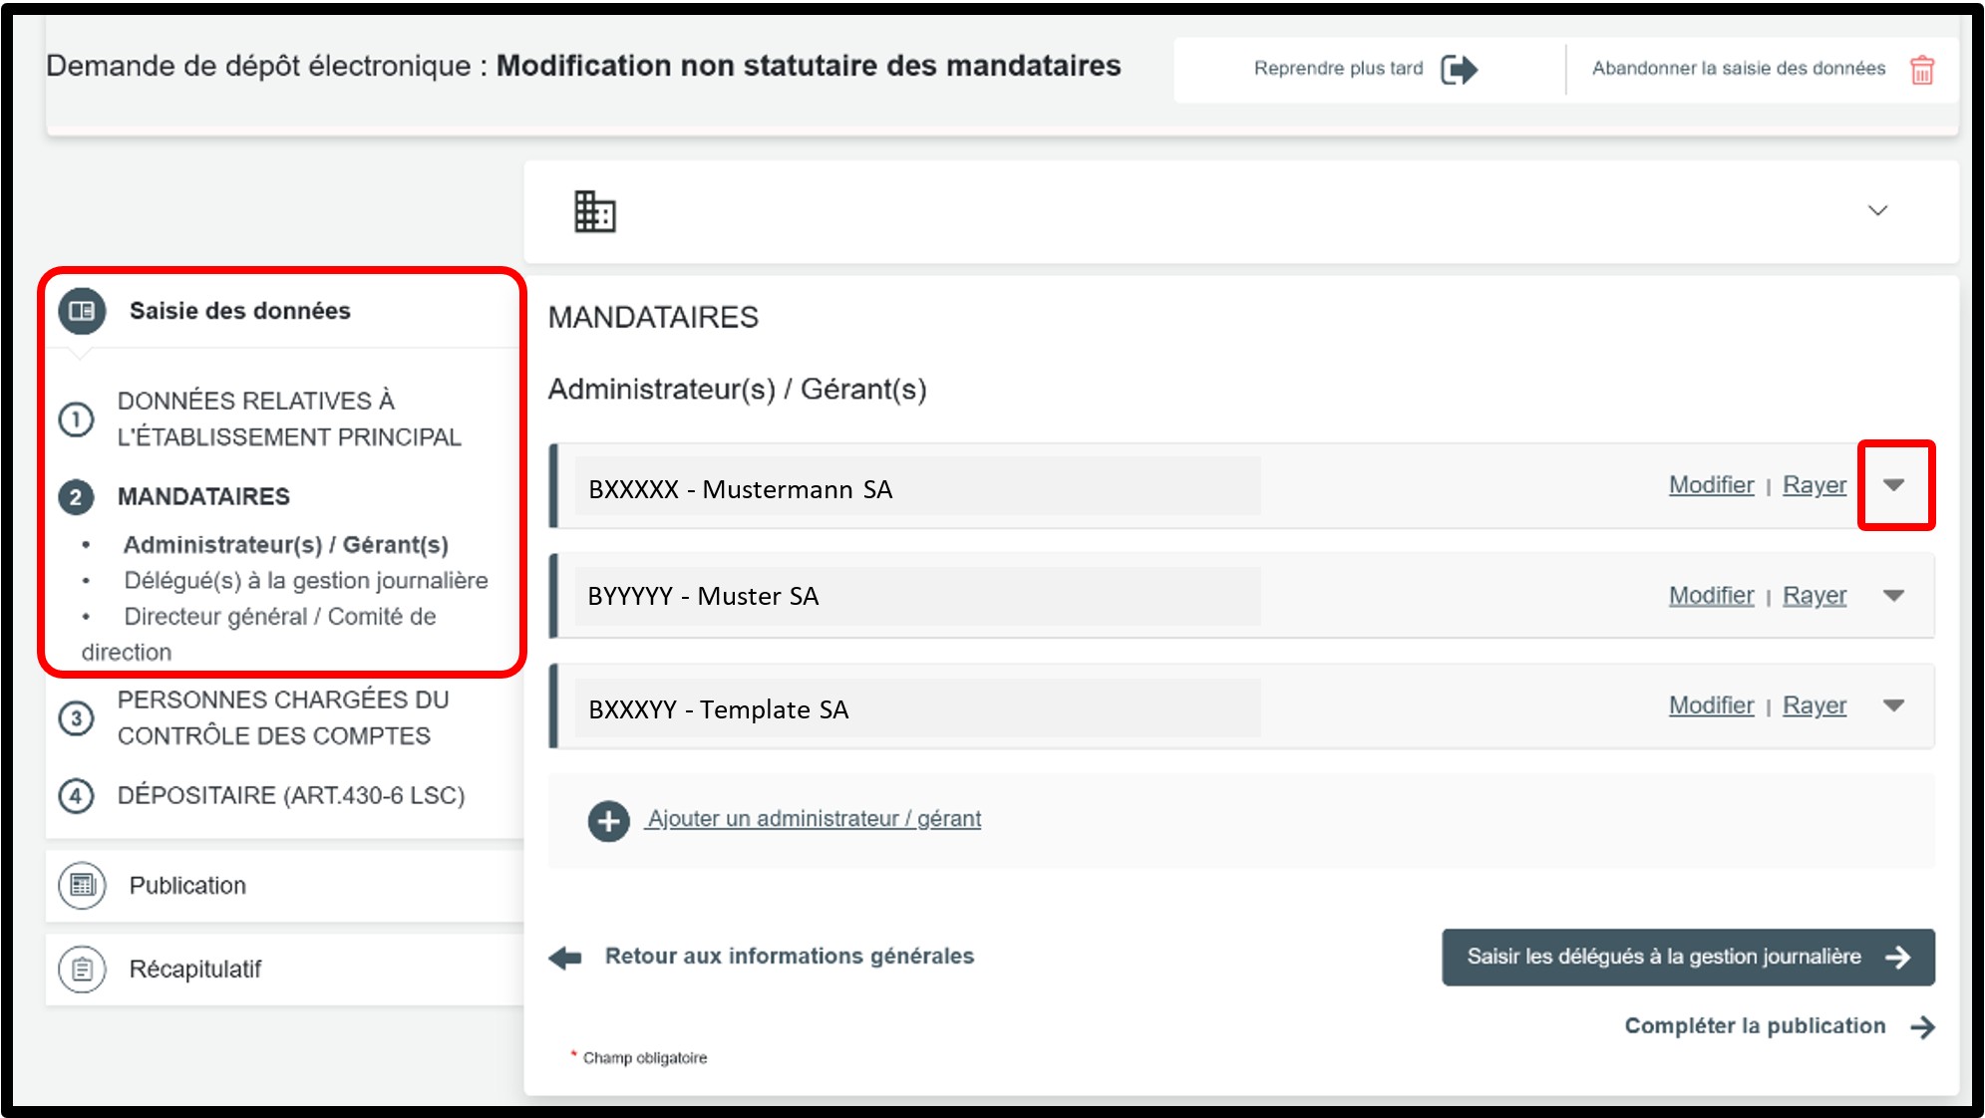The height and width of the screenshot is (1118, 1985).
Task: Open step 1 Données relatives à l'établissement principal
Action: pos(288,419)
